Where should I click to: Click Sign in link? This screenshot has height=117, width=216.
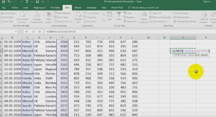[x=207, y=1]
